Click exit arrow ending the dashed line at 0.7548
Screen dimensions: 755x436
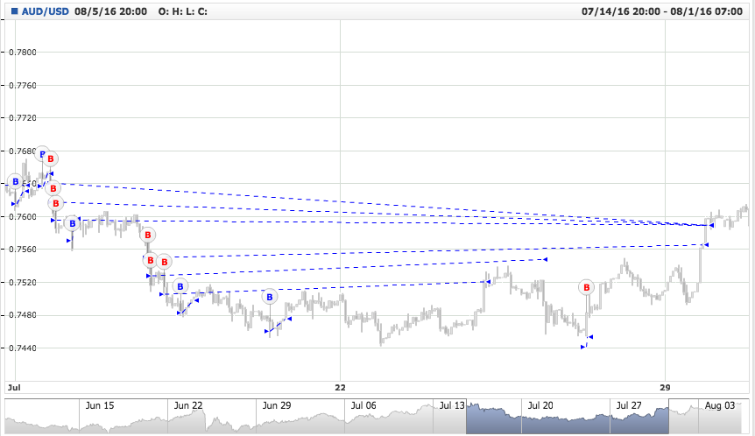545,259
